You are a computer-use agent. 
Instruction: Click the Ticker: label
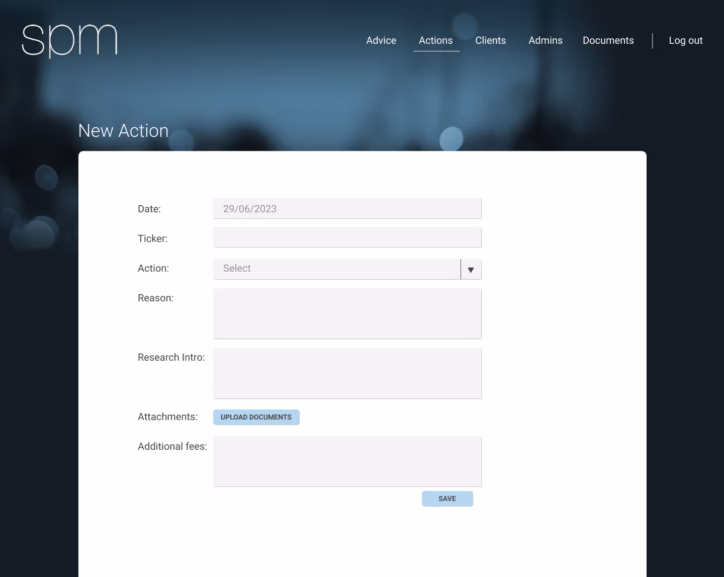(153, 238)
